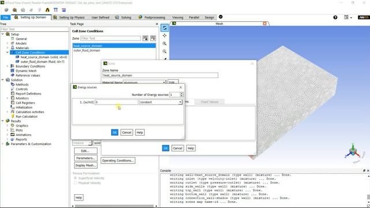Open the Solving ribbon tab

pos(123,17)
